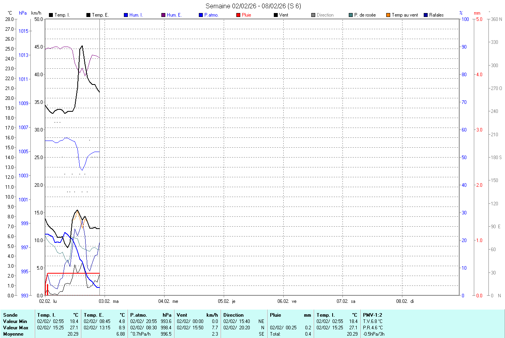
Task: Select the Vent legend label
Action: point(283,15)
